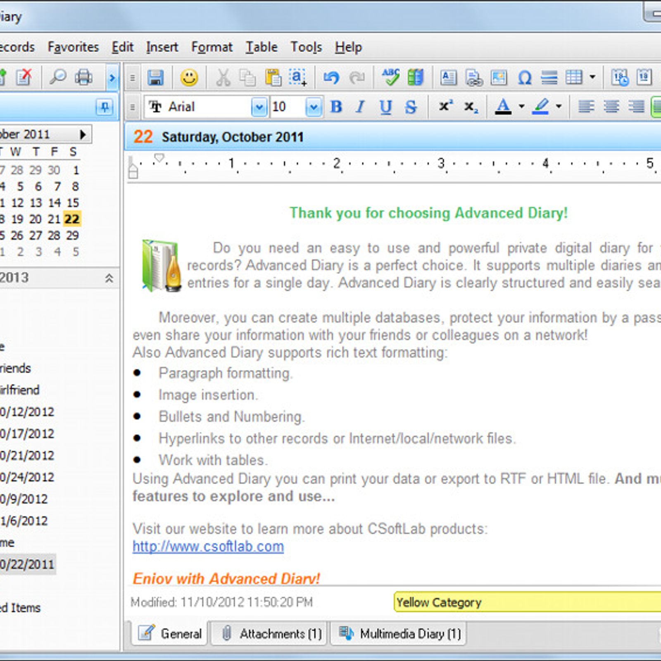
Task: Go to next month in calendar
Action: (x=83, y=134)
